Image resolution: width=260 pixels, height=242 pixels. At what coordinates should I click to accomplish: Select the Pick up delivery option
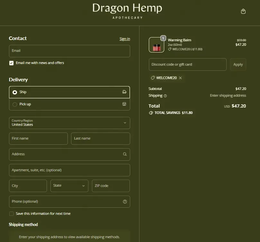click(15, 104)
